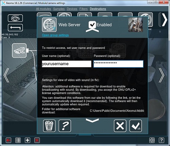Viewport: 170px width, 146px height.
Task: Click the back arrow return icon
Action: pyautogui.click(x=15, y=28)
